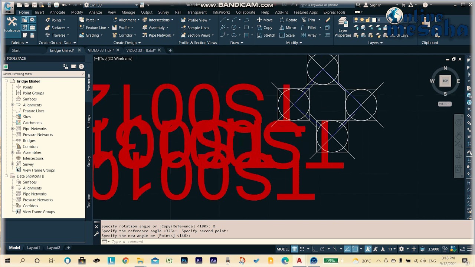The height and width of the screenshot is (267, 475).
Task: Open the annotation scale 1:1 dropdown
Action: (x=391, y=249)
